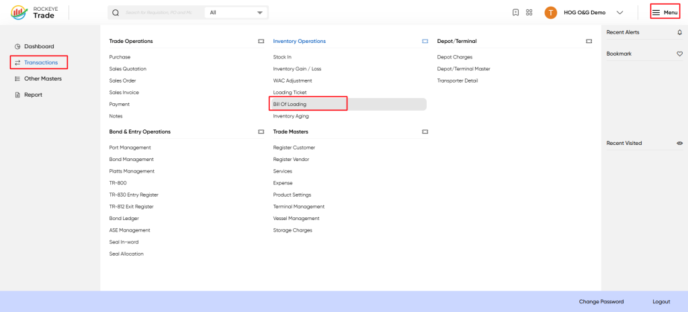Click the Report document icon
Image resolution: width=688 pixels, height=312 pixels.
tap(17, 95)
